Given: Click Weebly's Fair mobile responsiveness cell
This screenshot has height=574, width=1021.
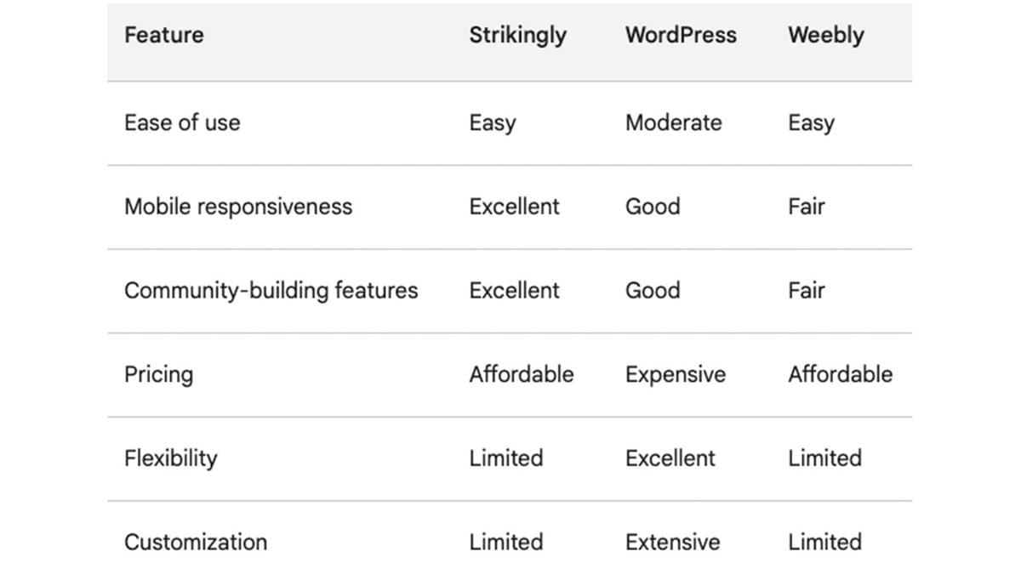Looking at the screenshot, I should [806, 207].
